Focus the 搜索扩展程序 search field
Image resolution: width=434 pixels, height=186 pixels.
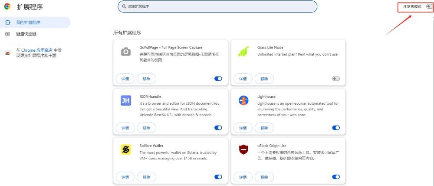[217, 7]
